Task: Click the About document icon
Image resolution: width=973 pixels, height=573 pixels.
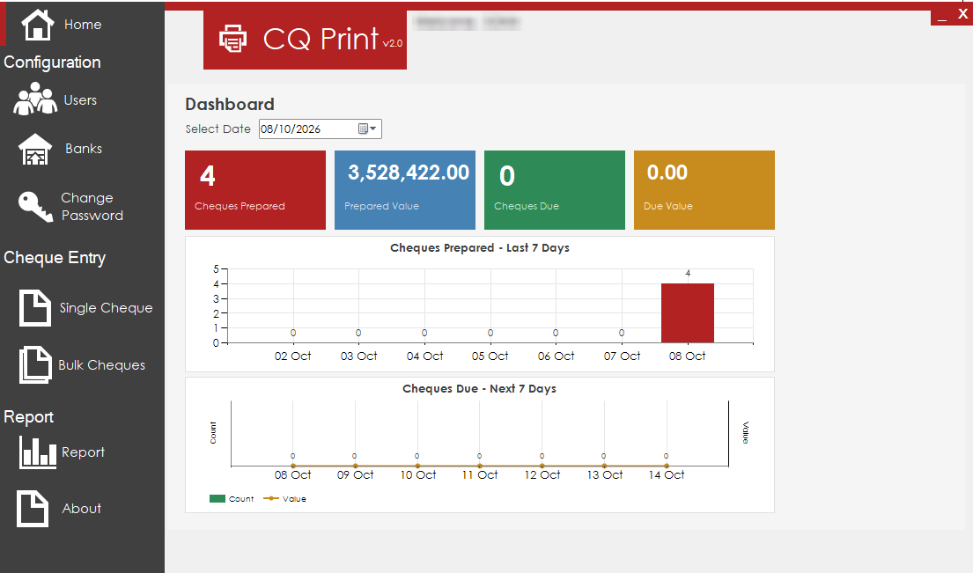Action: coord(33,509)
